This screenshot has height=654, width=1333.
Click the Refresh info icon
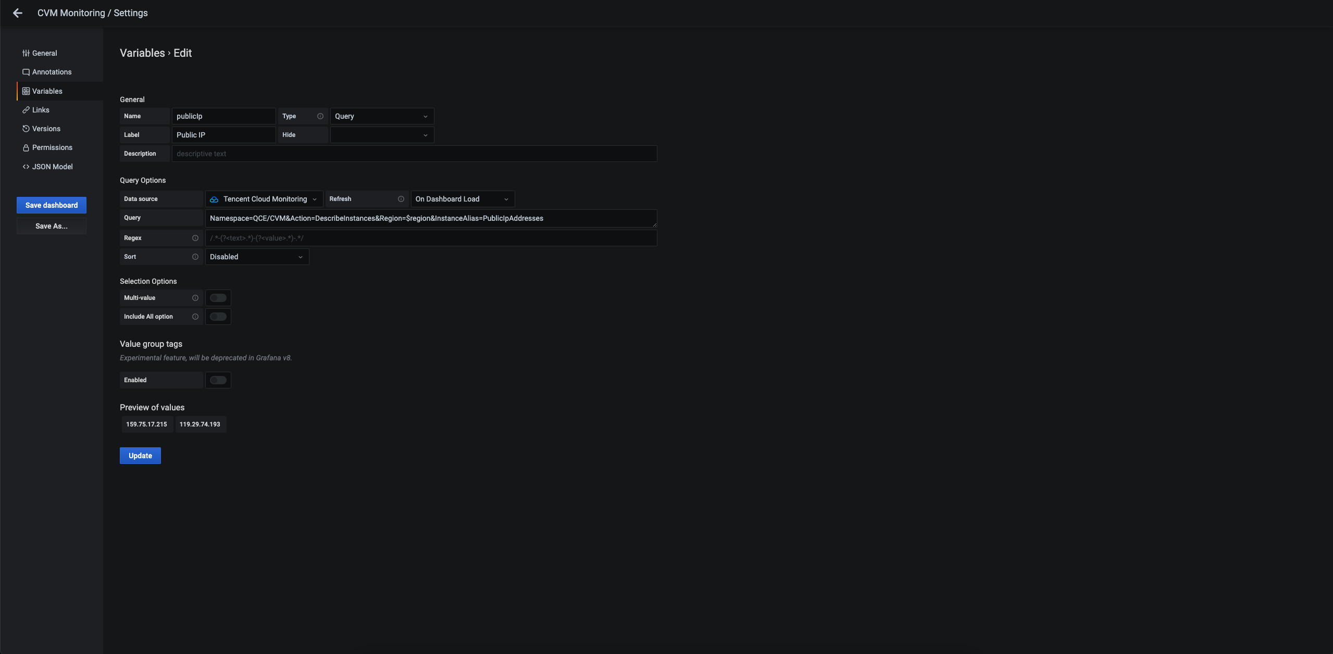[x=401, y=199]
